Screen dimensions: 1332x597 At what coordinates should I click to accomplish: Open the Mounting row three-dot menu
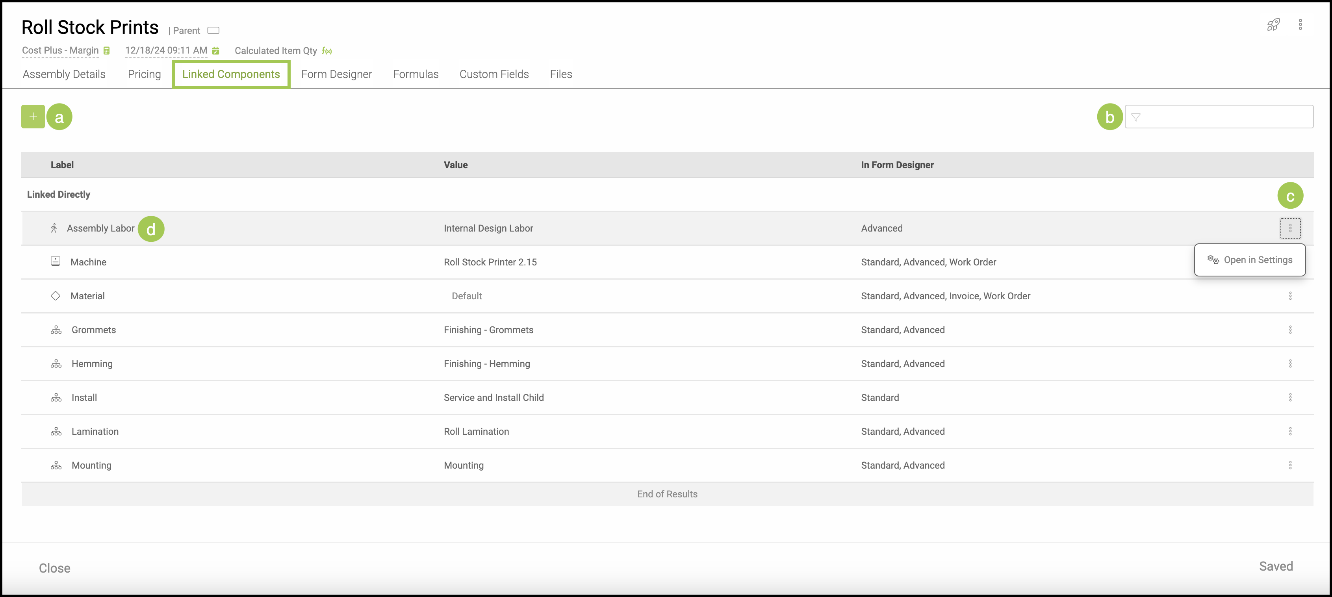pos(1290,465)
